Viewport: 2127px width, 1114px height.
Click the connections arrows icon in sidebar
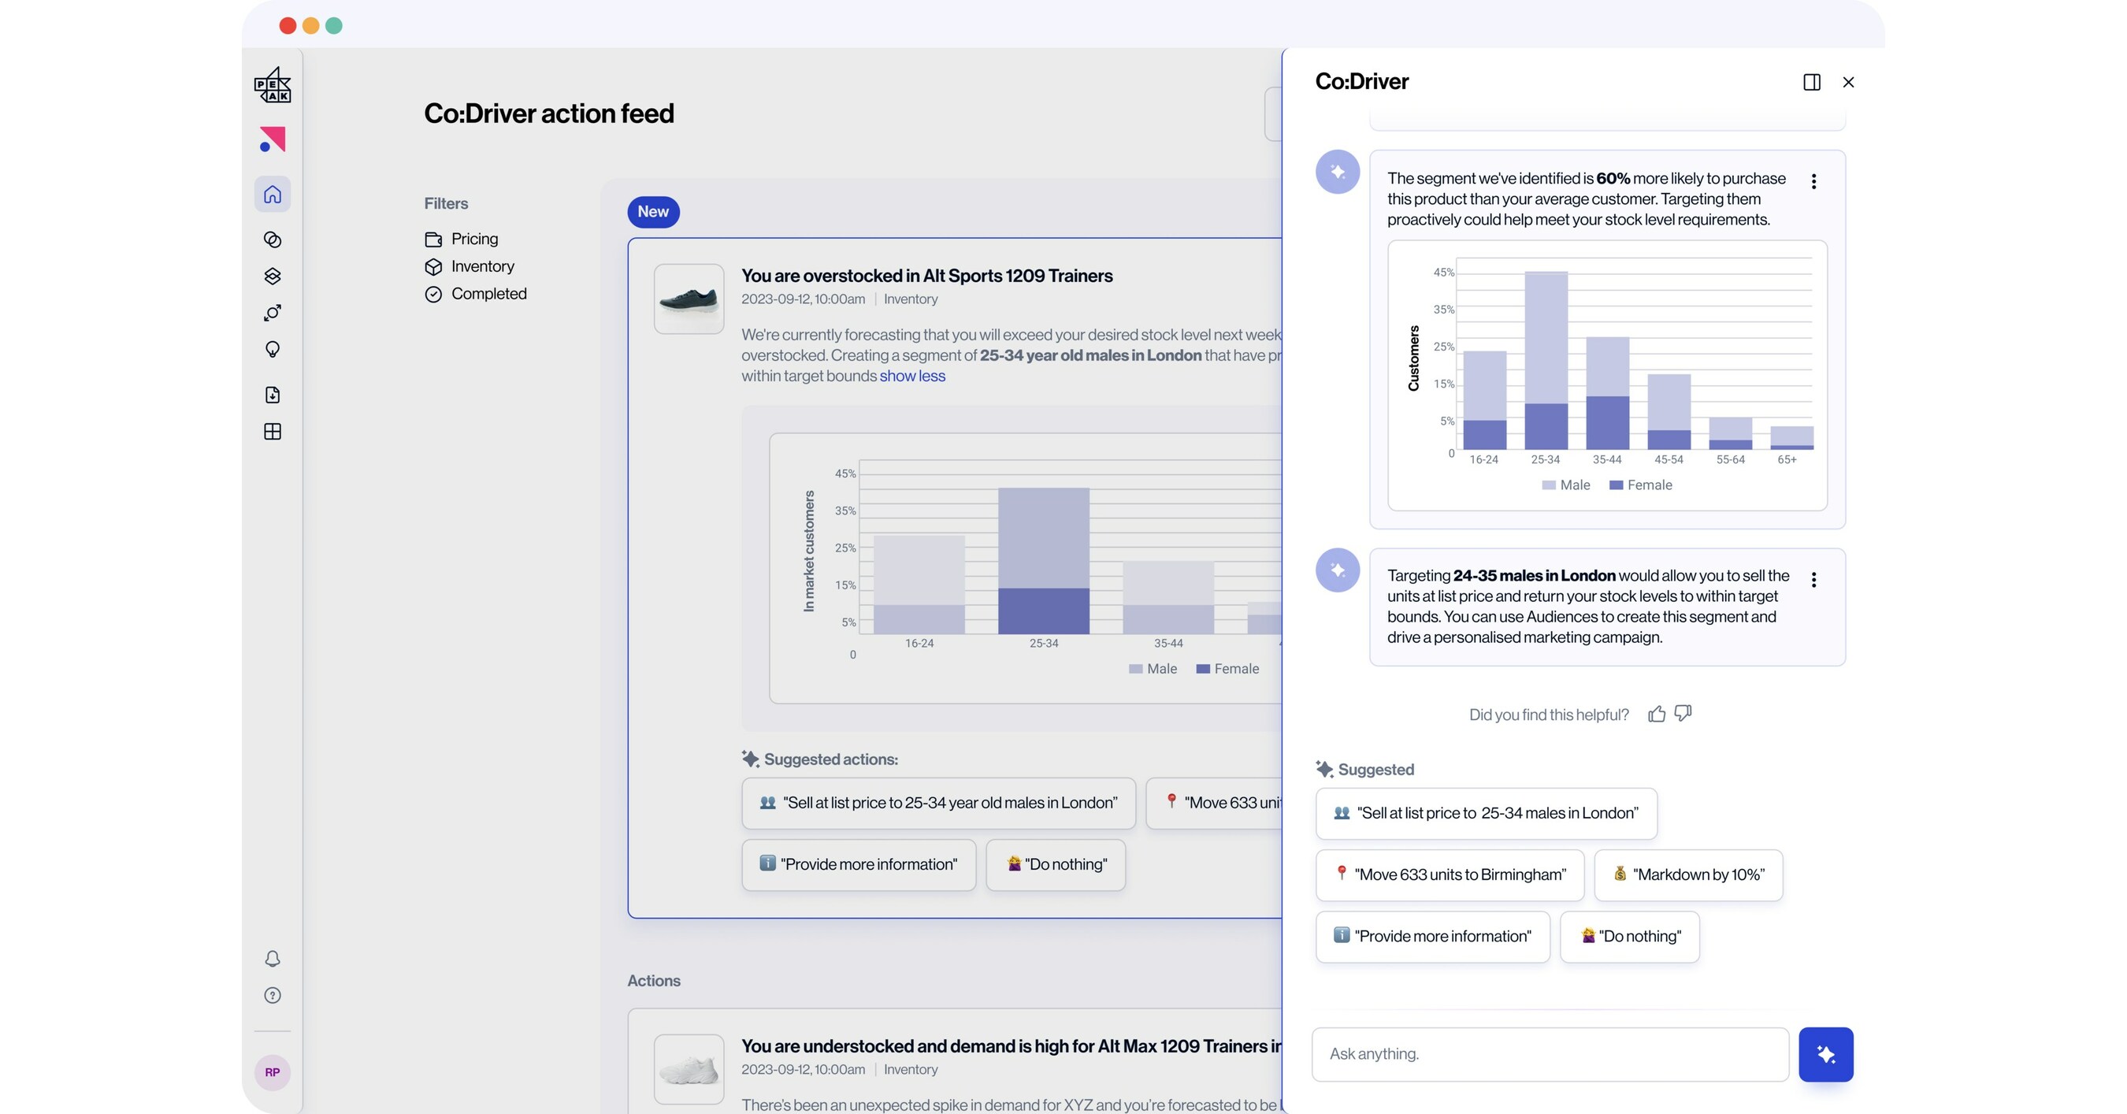tap(273, 312)
